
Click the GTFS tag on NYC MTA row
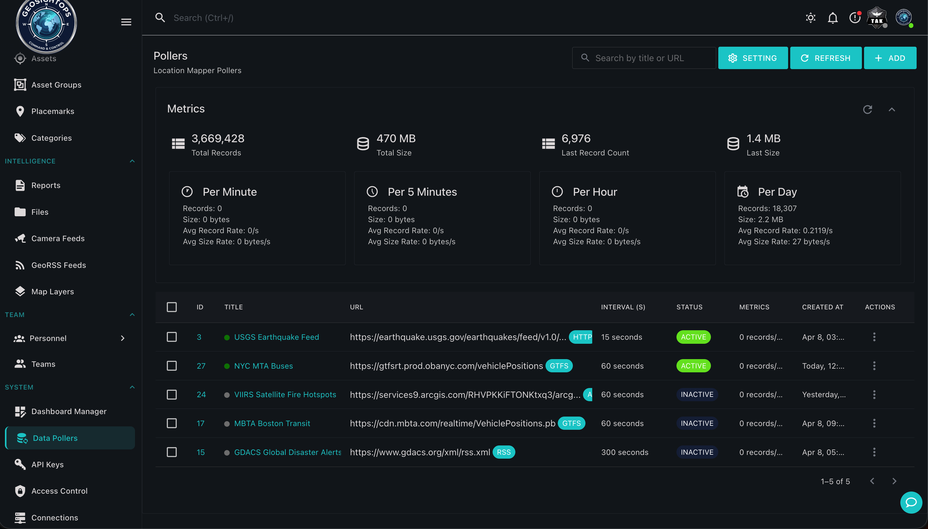tap(559, 366)
